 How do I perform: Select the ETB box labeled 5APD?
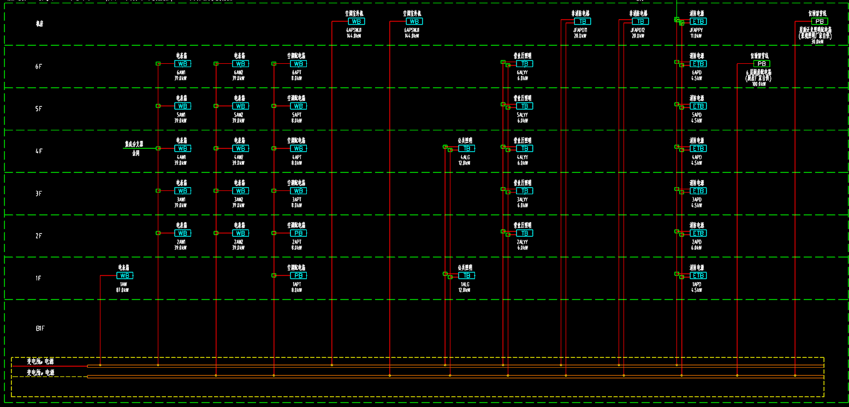click(x=698, y=106)
